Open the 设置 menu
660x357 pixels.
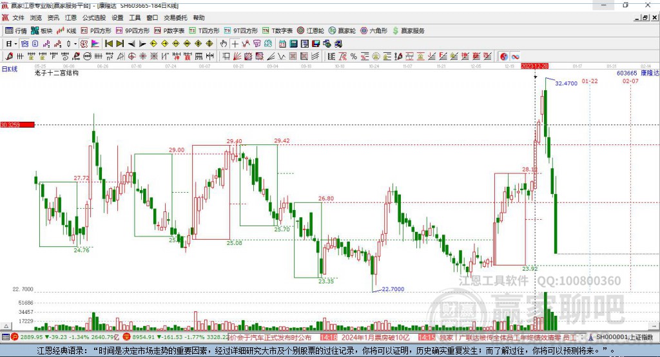(x=117, y=17)
